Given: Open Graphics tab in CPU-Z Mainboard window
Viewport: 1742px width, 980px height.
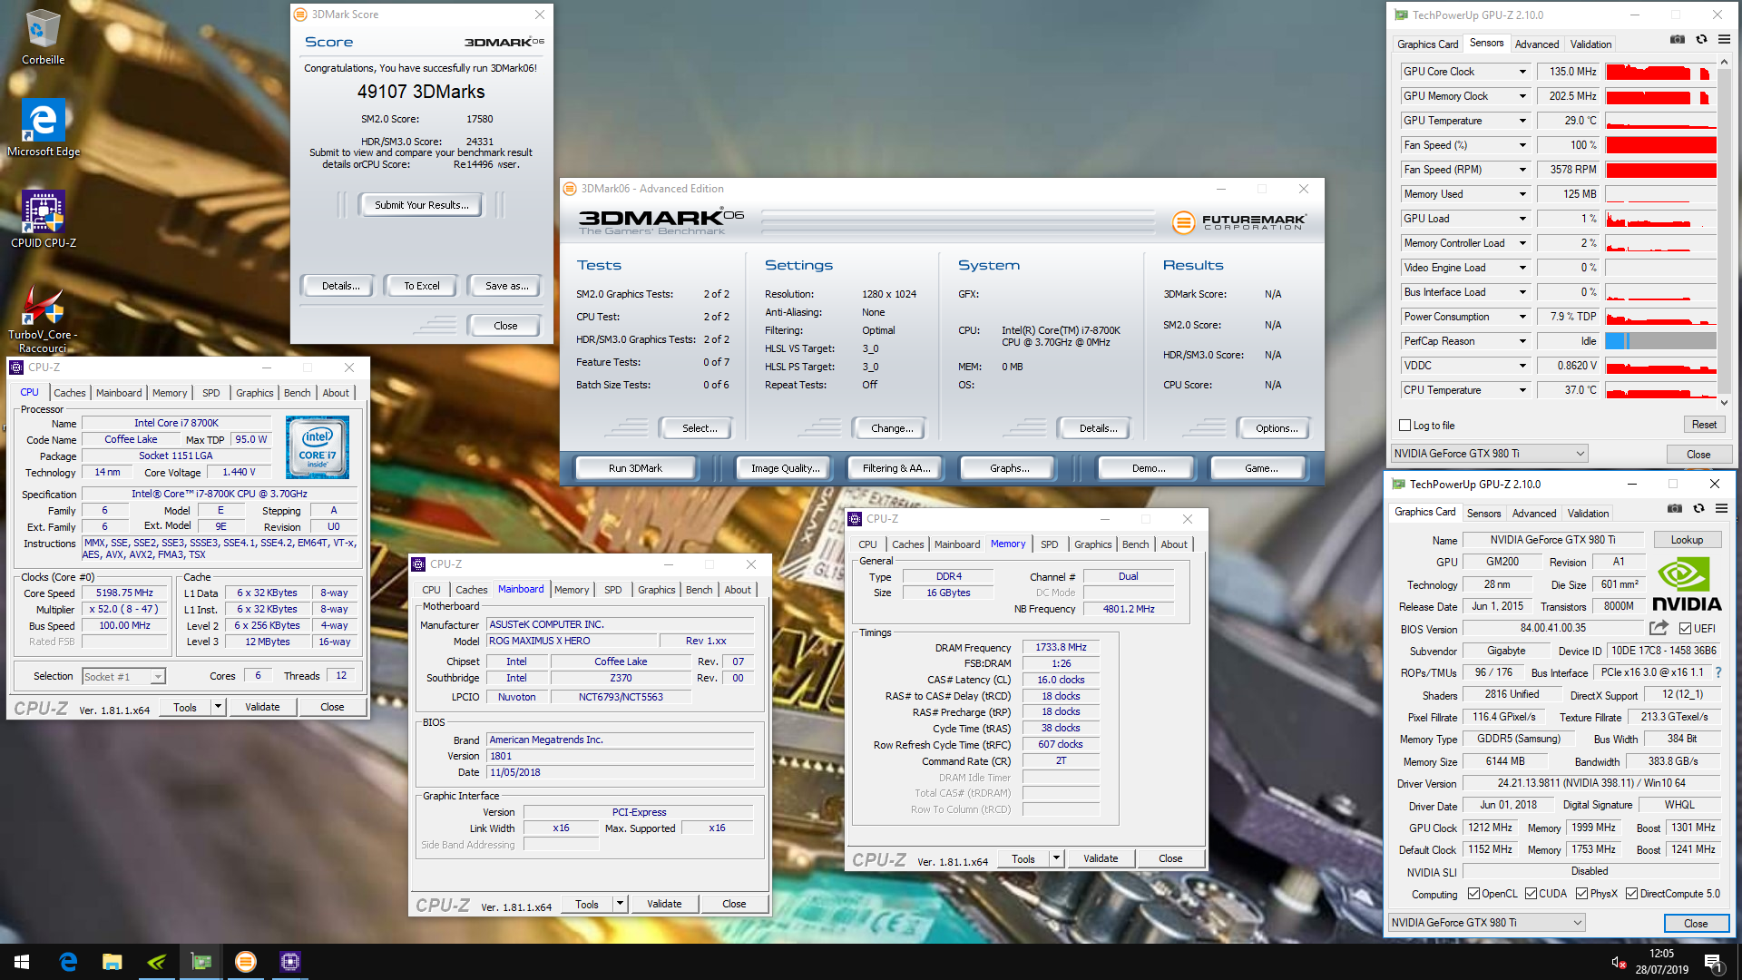Looking at the screenshot, I should pos(656,590).
